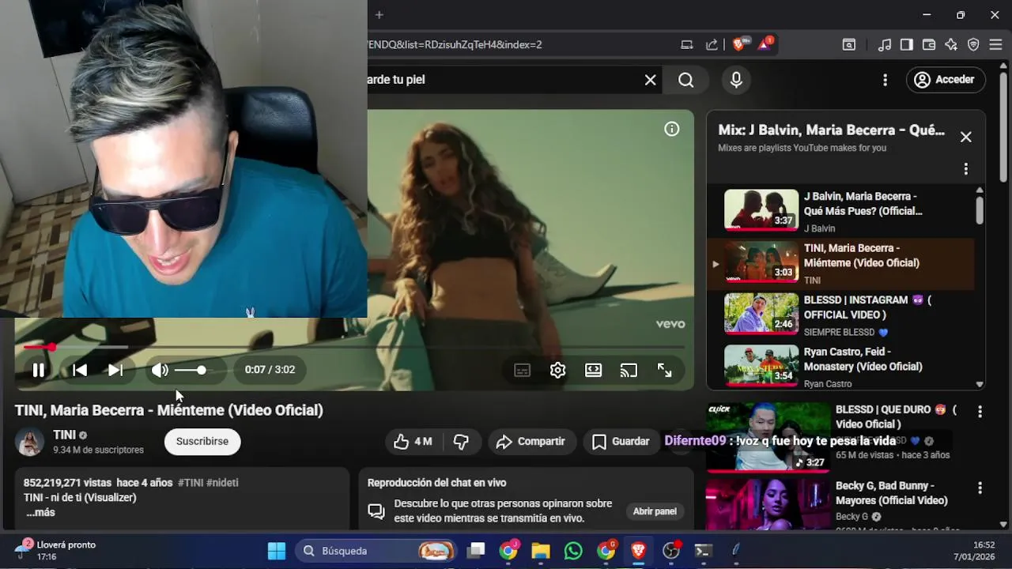Skip to the next video
Image resolution: width=1012 pixels, height=569 pixels.
coord(115,370)
